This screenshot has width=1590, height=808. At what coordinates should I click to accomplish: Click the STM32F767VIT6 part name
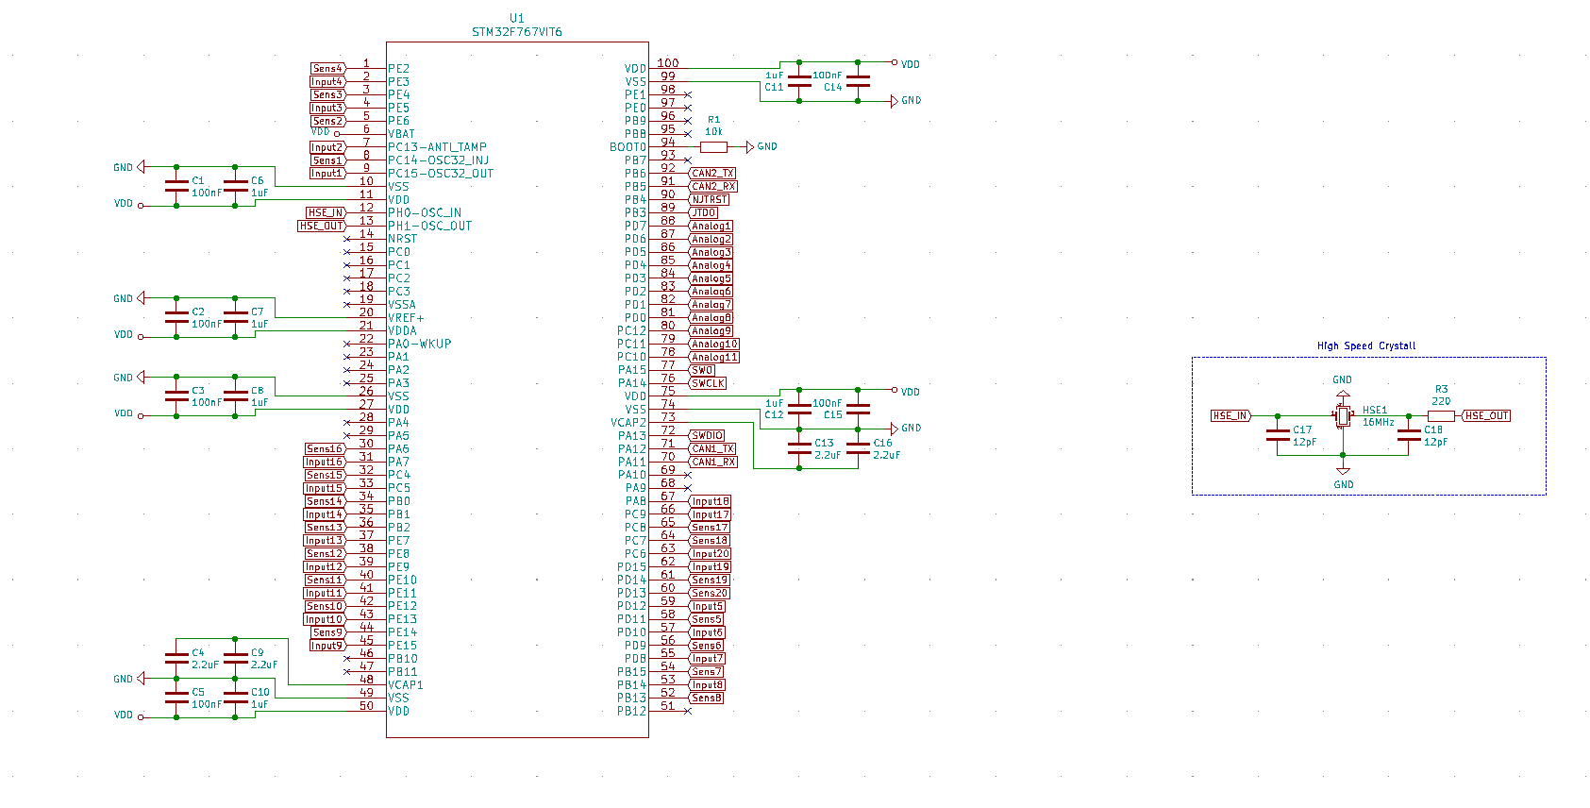coord(517,32)
